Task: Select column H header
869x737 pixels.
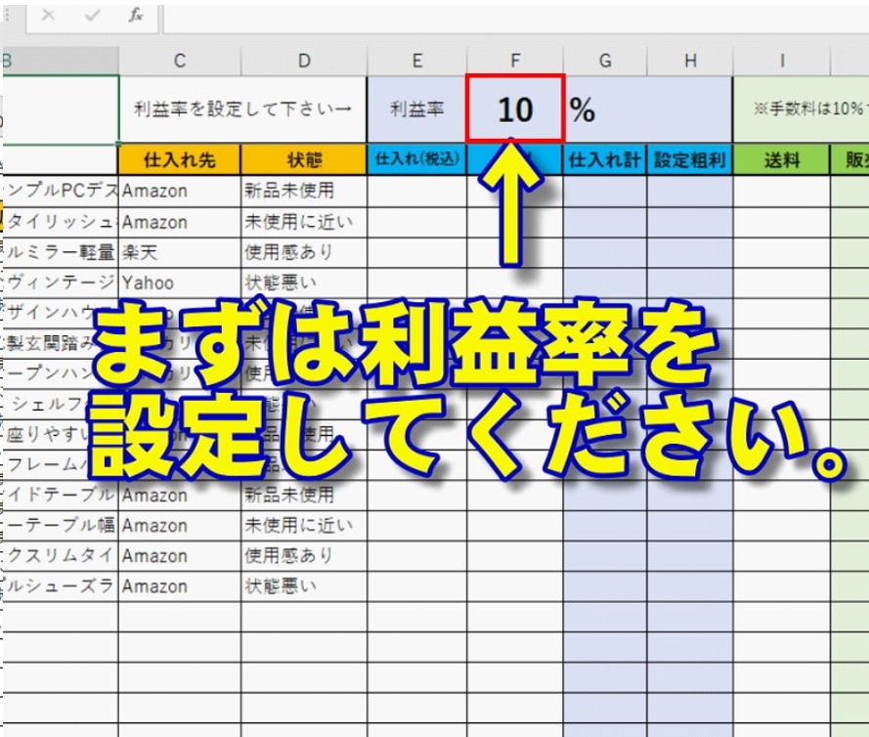Action: click(x=690, y=61)
